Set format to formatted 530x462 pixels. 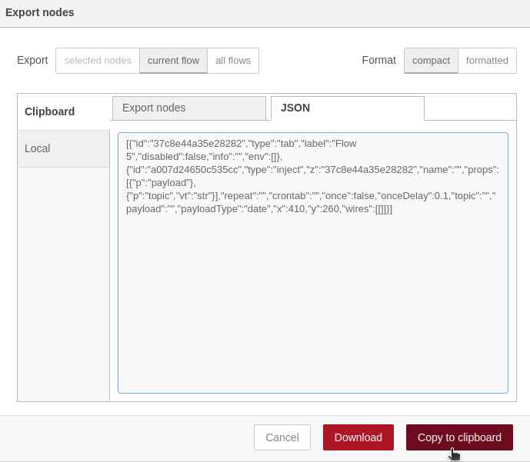pyautogui.click(x=487, y=61)
